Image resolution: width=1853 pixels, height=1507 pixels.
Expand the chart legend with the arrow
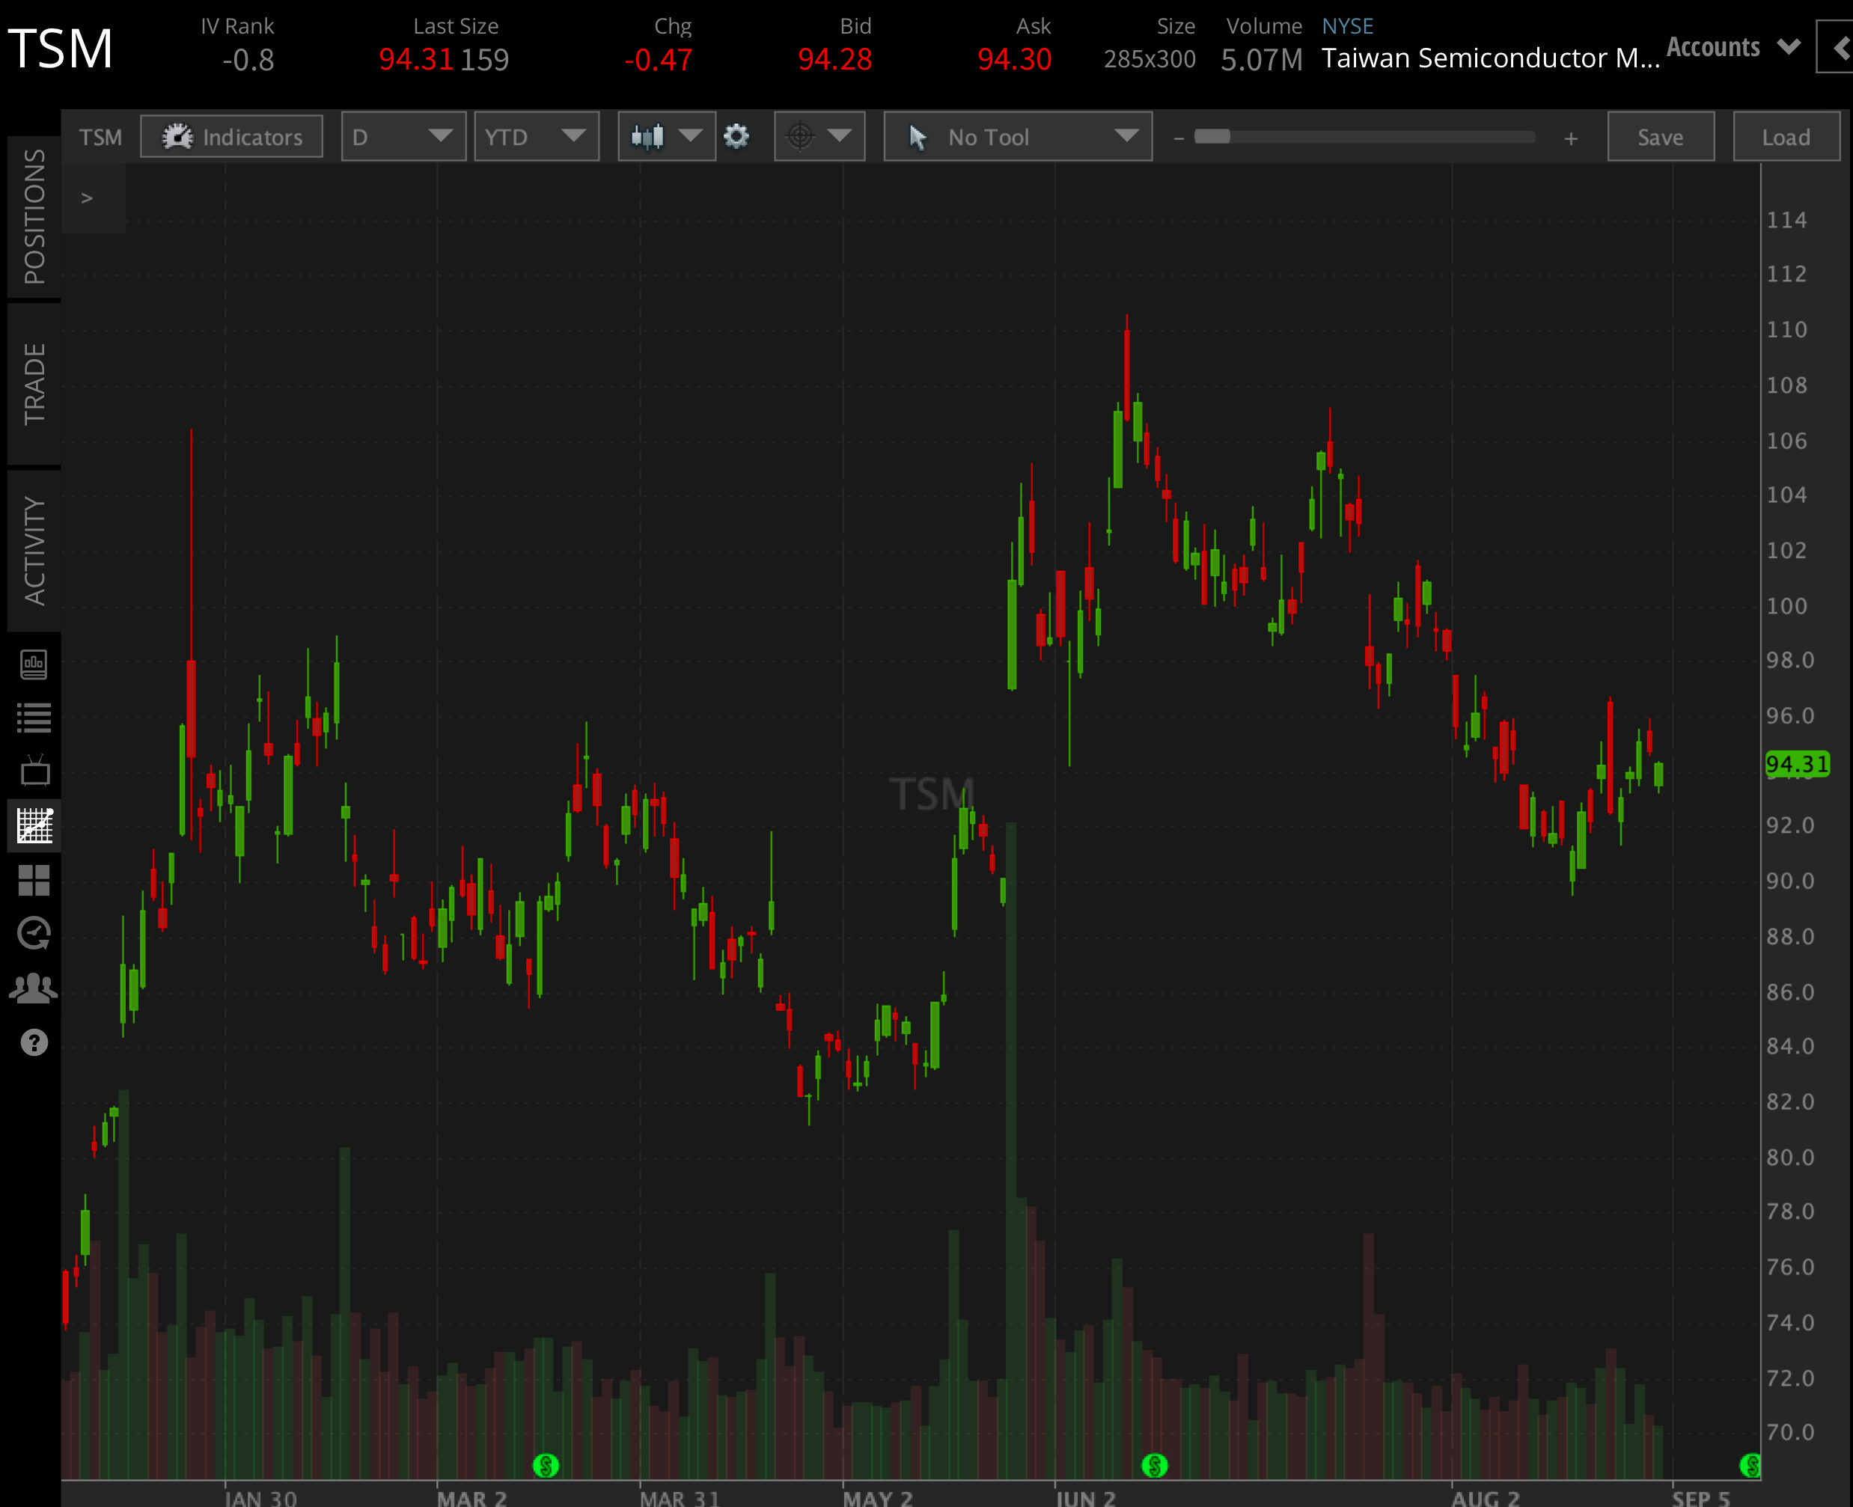pos(88,198)
